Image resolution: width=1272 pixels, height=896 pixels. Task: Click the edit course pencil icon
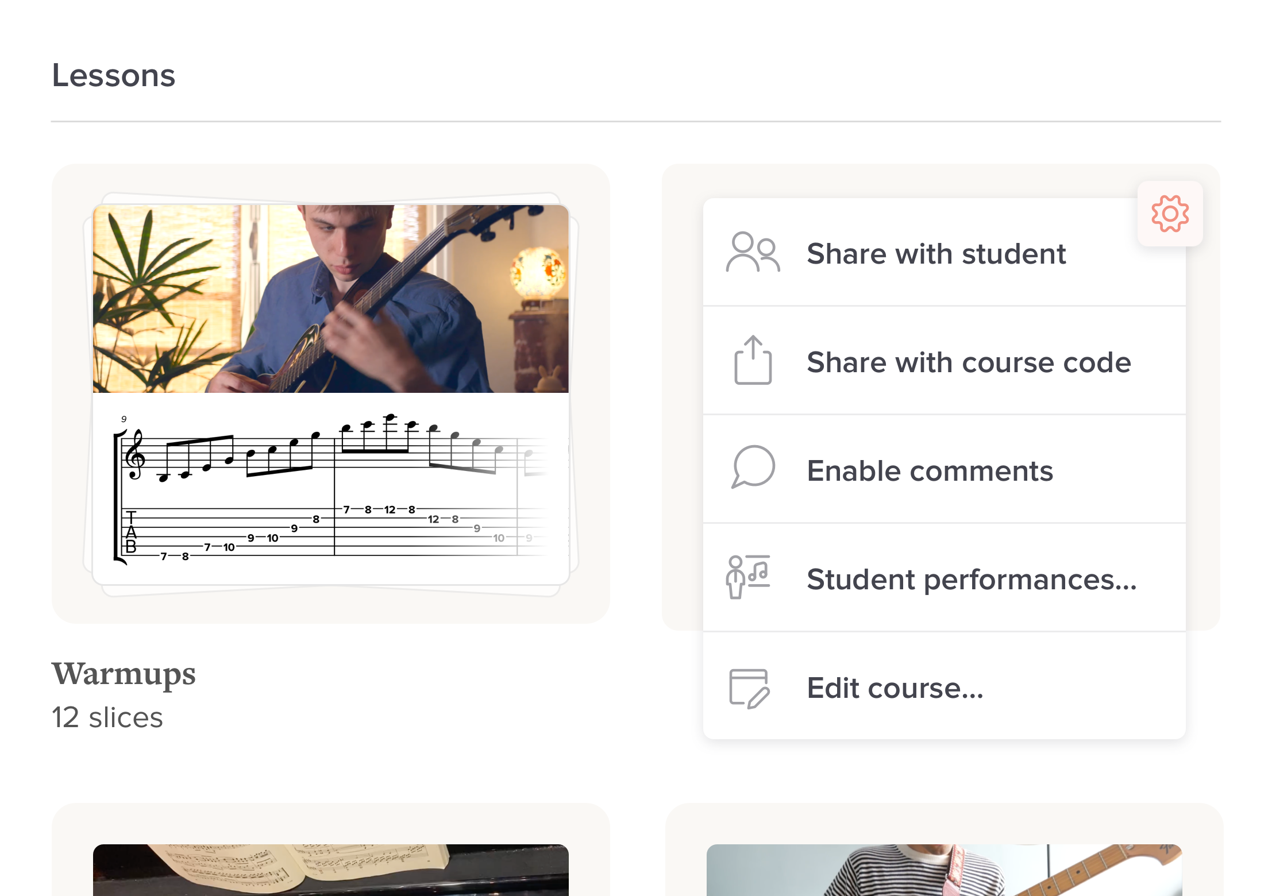coord(749,688)
